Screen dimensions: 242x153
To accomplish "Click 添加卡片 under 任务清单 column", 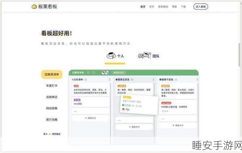I will coord(90,118).
